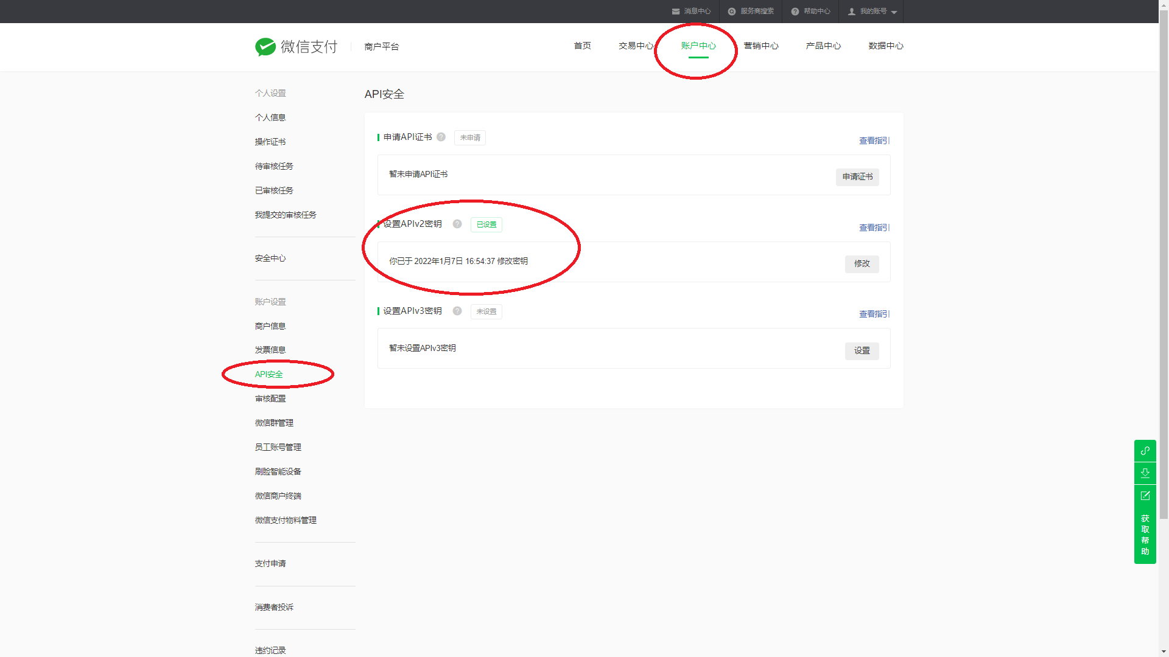The width and height of the screenshot is (1169, 657).
Task: Open 数据中心 tab
Action: pos(886,46)
